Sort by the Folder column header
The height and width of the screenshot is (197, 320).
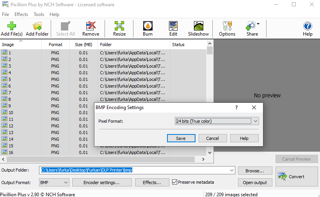pyautogui.click(x=134, y=45)
